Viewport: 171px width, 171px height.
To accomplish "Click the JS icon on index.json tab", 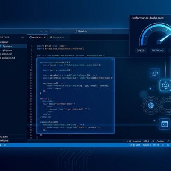I will pos(51,37).
